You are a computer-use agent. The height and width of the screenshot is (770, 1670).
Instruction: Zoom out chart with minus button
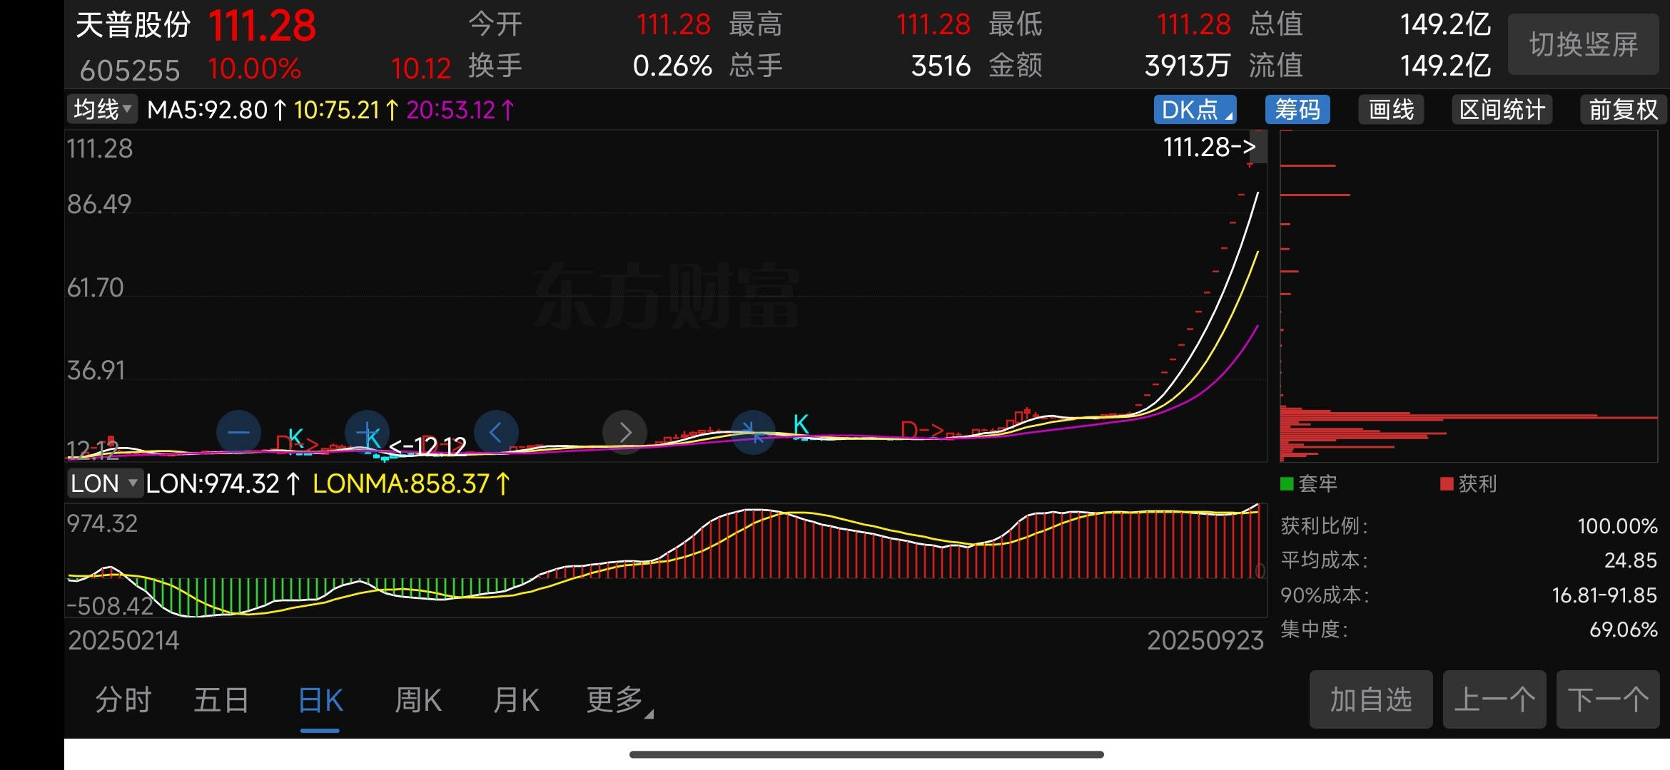coord(238,432)
